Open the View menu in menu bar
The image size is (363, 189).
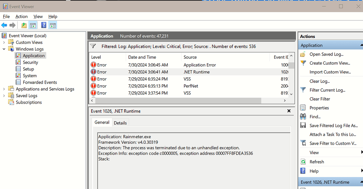click(38, 17)
